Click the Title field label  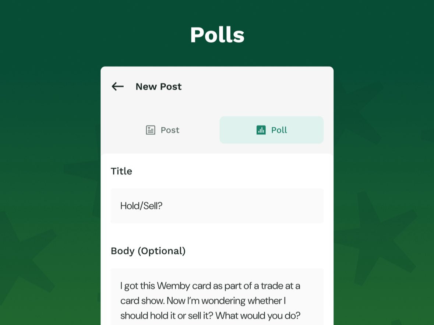pyautogui.click(x=121, y=171)
